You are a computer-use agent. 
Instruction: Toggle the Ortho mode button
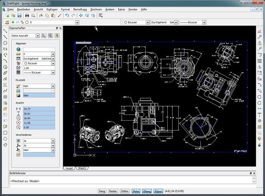(125, 191)
